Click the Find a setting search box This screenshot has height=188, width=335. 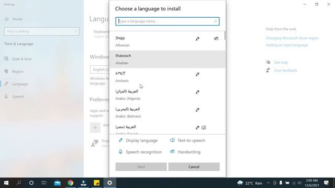[42, 31]
